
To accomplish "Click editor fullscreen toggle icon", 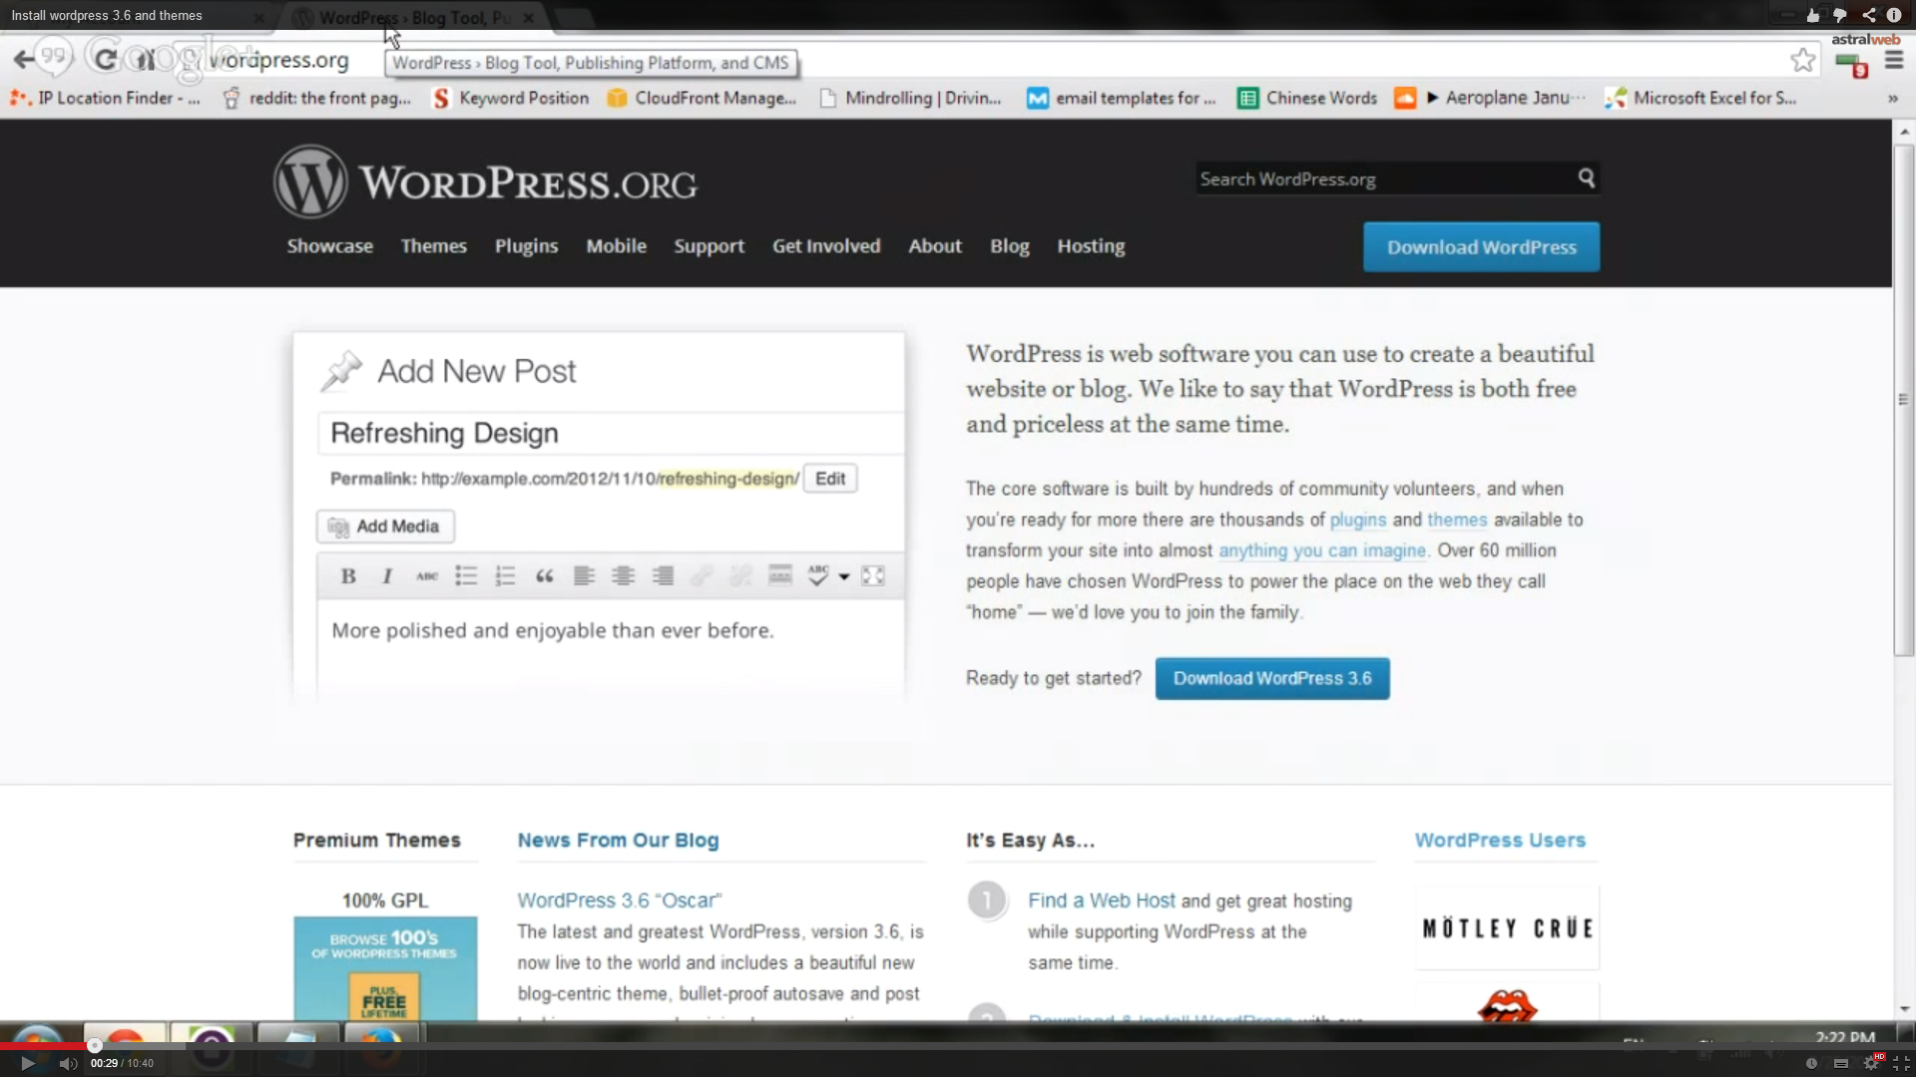I will (x=873, y=576).
